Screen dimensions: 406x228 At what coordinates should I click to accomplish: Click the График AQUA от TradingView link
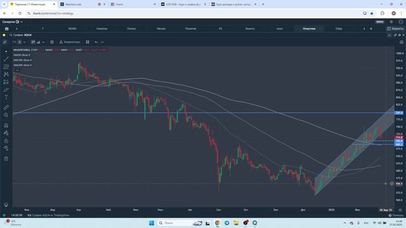[48, 215]
